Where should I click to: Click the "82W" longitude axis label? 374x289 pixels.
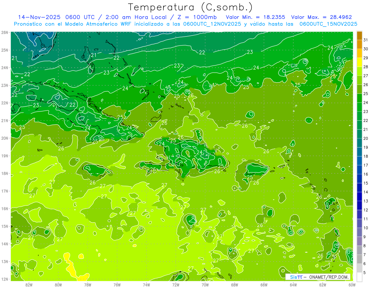(x=29, y=285)
